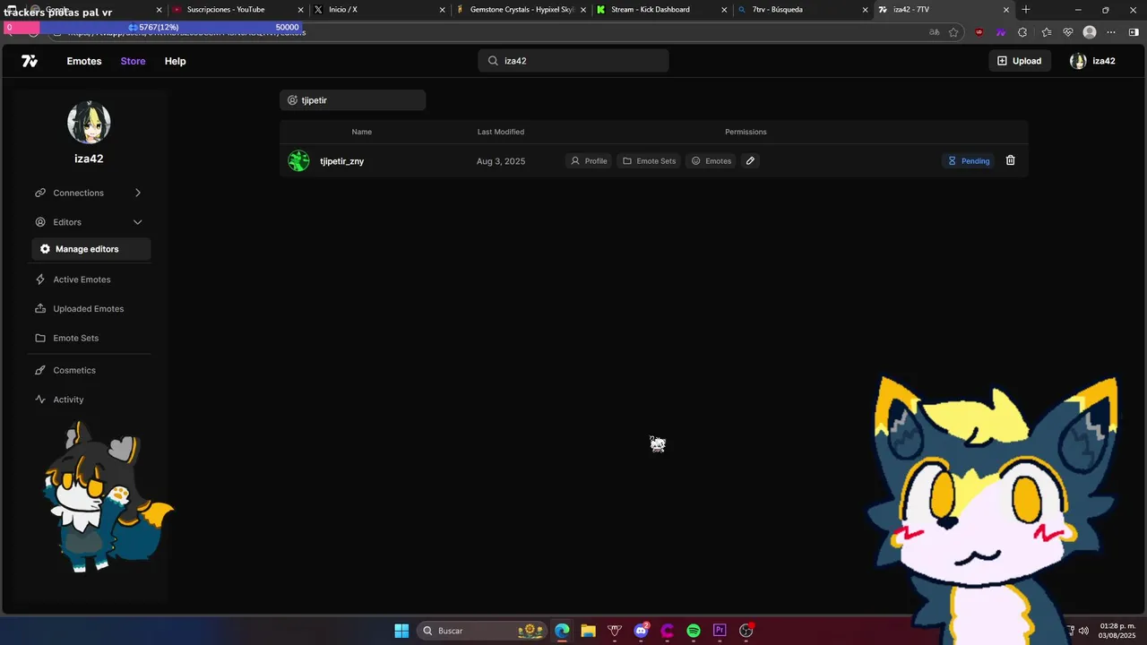Click the editor search field with tjipetir

click(352, 100)
